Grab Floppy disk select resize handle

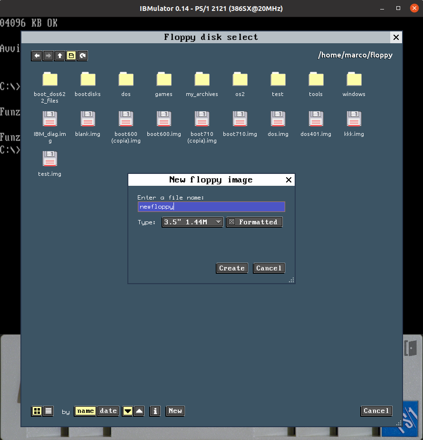point(399,423)
